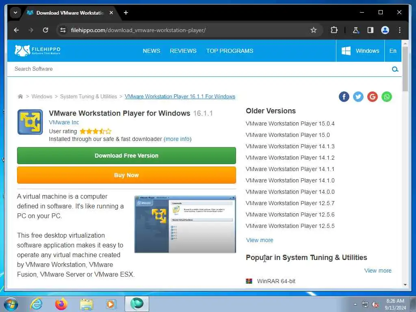Share the page via the Google icon

click(373, 97)
